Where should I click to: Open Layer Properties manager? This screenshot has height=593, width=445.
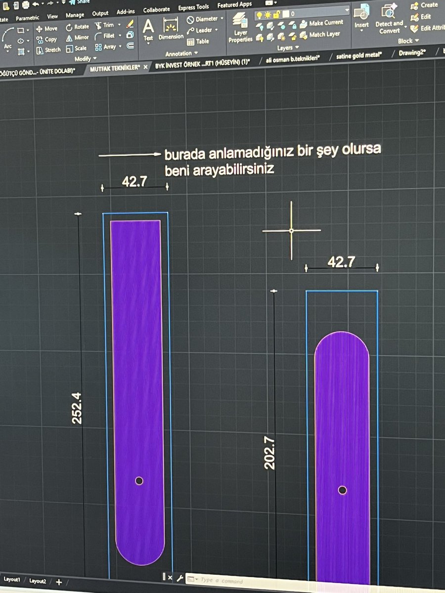(241, 28)
